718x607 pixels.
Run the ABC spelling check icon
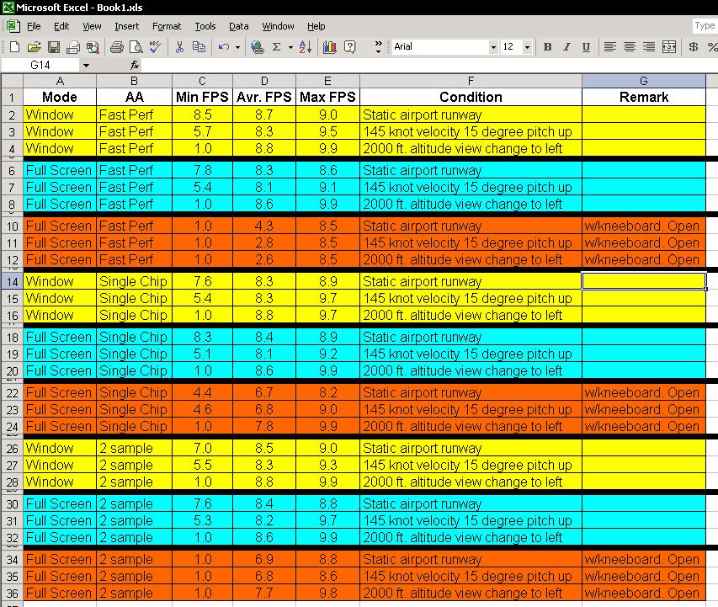[x=155, y=47]
